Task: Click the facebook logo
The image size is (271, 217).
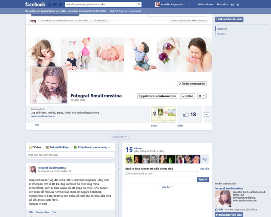Action: point(35,4)
